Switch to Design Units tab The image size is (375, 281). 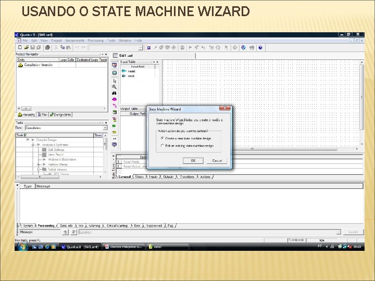[x=60, y=114]
